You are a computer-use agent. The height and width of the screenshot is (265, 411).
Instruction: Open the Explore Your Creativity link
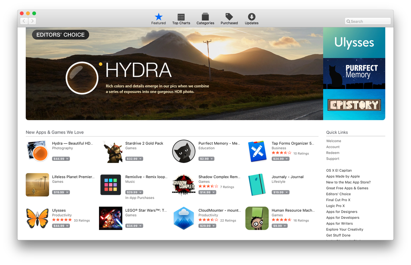point(345,229)
